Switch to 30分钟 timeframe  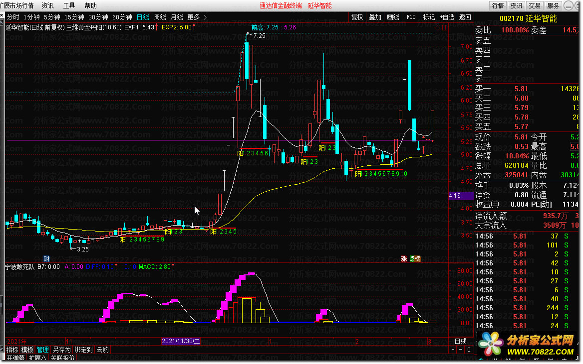click(98, 17)
